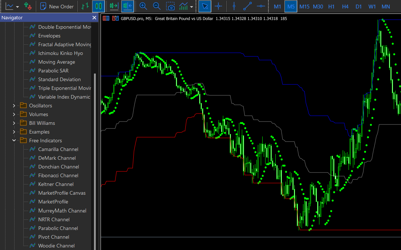Take a chart screenshot with camera icon
Image resolution: width=401 pixels, height=250 pixels.
170,7
